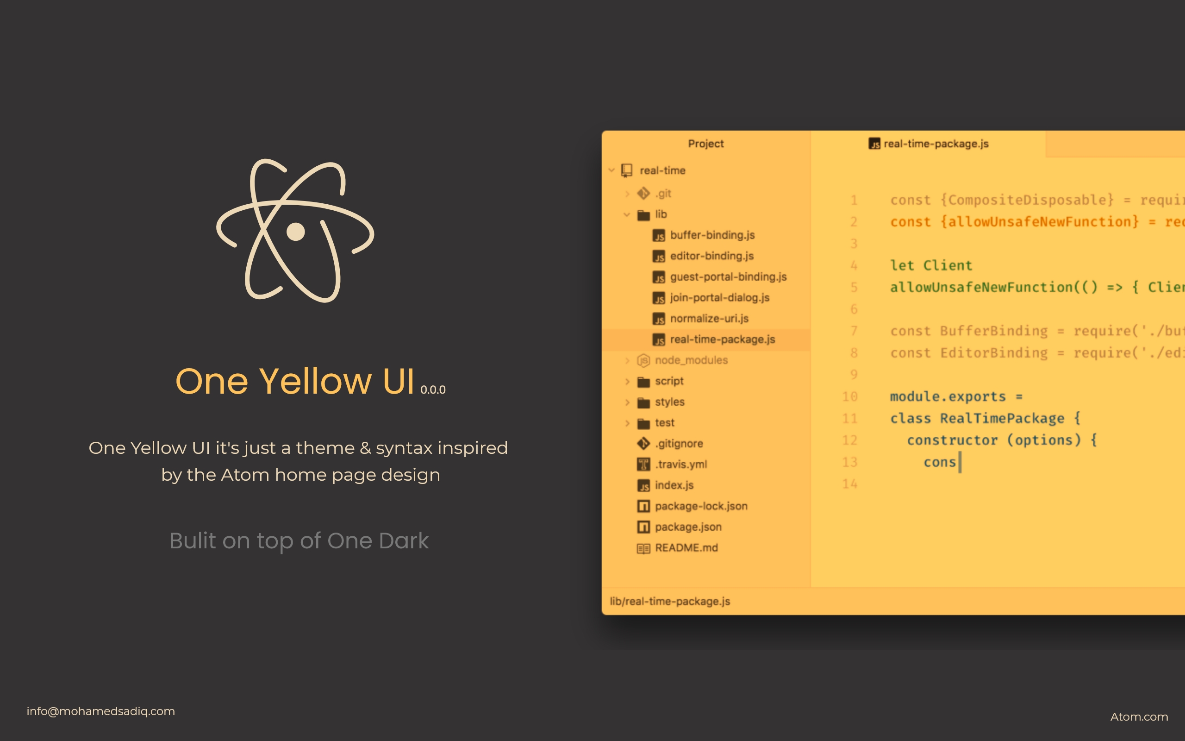Expand the test folder chevron
This screenshot has width=1185, height=741.
click(x=627, y=423)
